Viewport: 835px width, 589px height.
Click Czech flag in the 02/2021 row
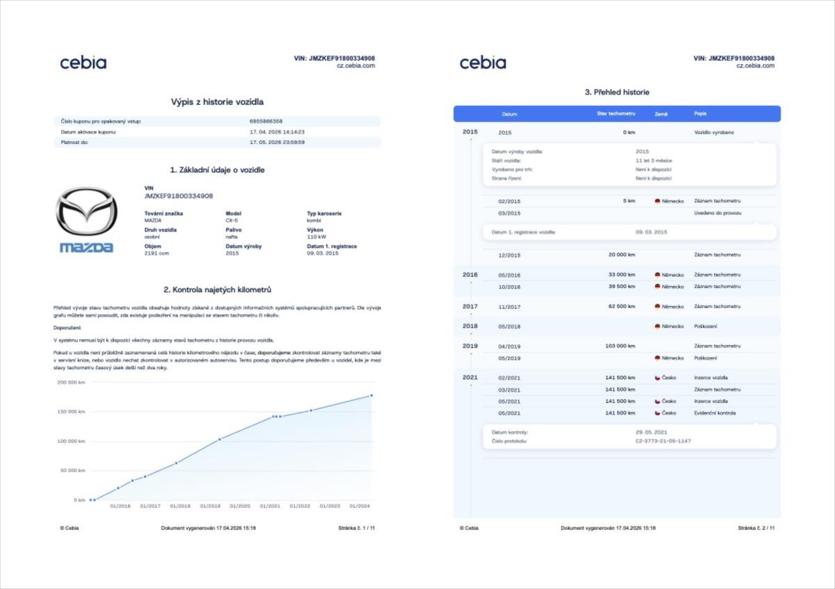[657, 378]
